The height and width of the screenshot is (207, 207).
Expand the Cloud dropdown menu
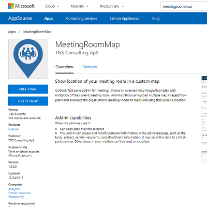(x=52, y=6)
